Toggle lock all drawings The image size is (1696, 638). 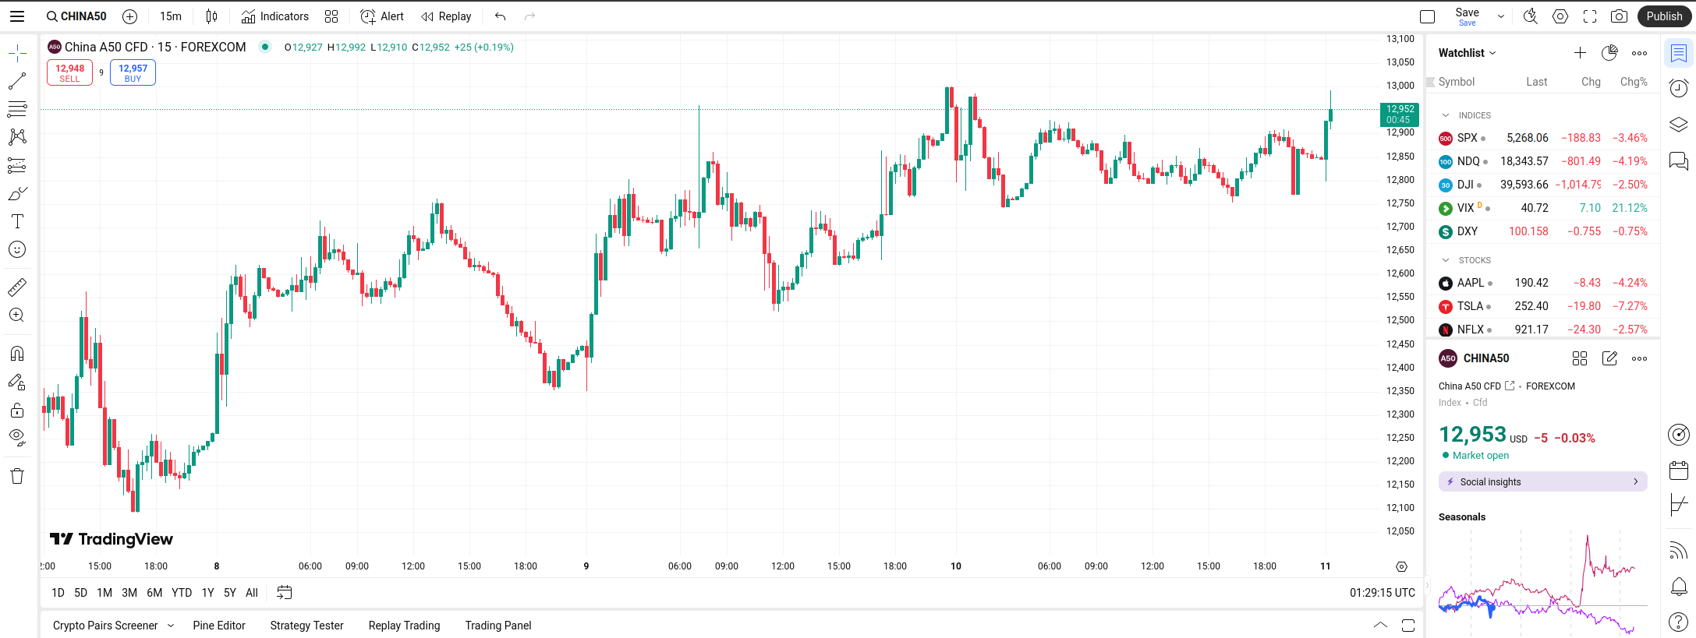point(17,410)
